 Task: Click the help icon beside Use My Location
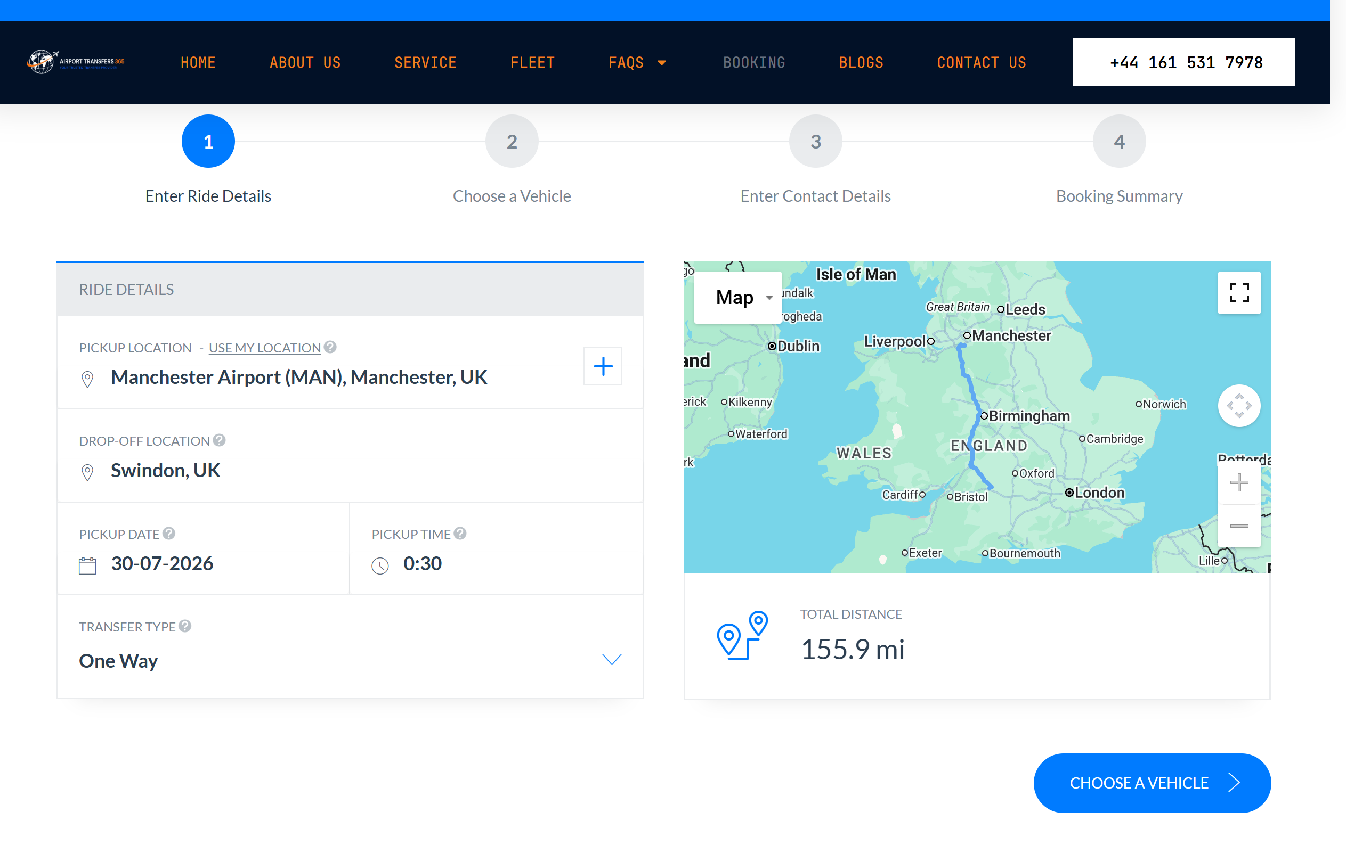pyautogui.click(x=330, y=347)
